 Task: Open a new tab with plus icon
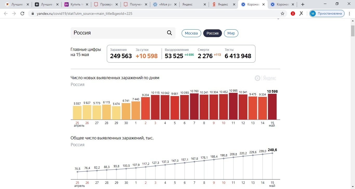[303, 4]
